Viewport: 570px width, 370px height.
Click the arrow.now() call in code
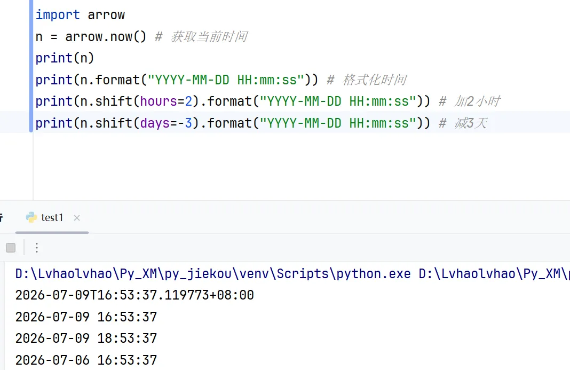tap(106, 36)
